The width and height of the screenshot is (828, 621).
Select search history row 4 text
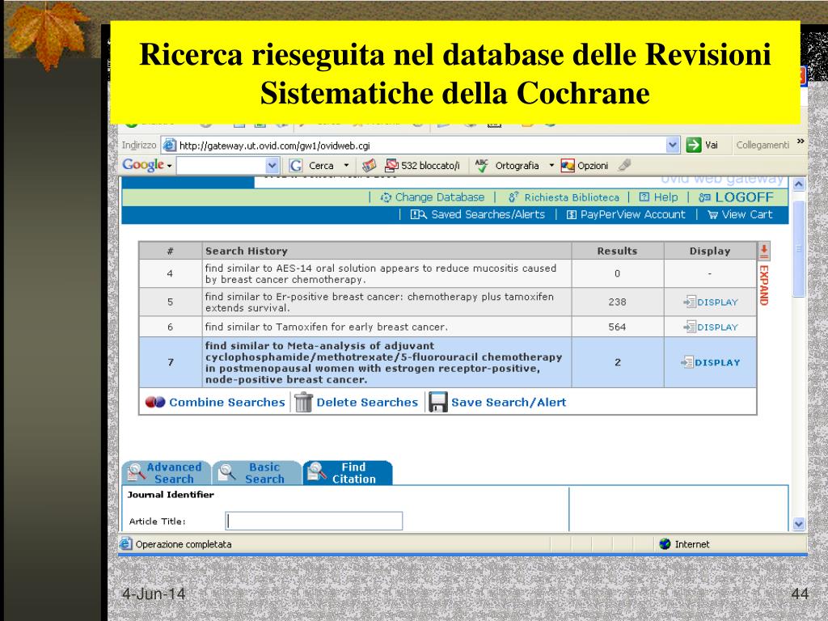pyautogui.click(x=381, y=273)
